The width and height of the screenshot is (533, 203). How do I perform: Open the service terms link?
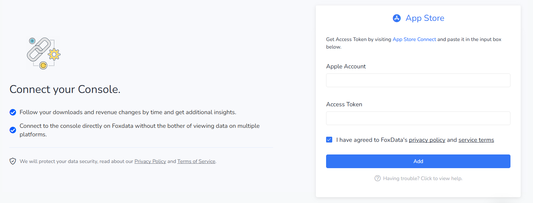pos(476,140)
